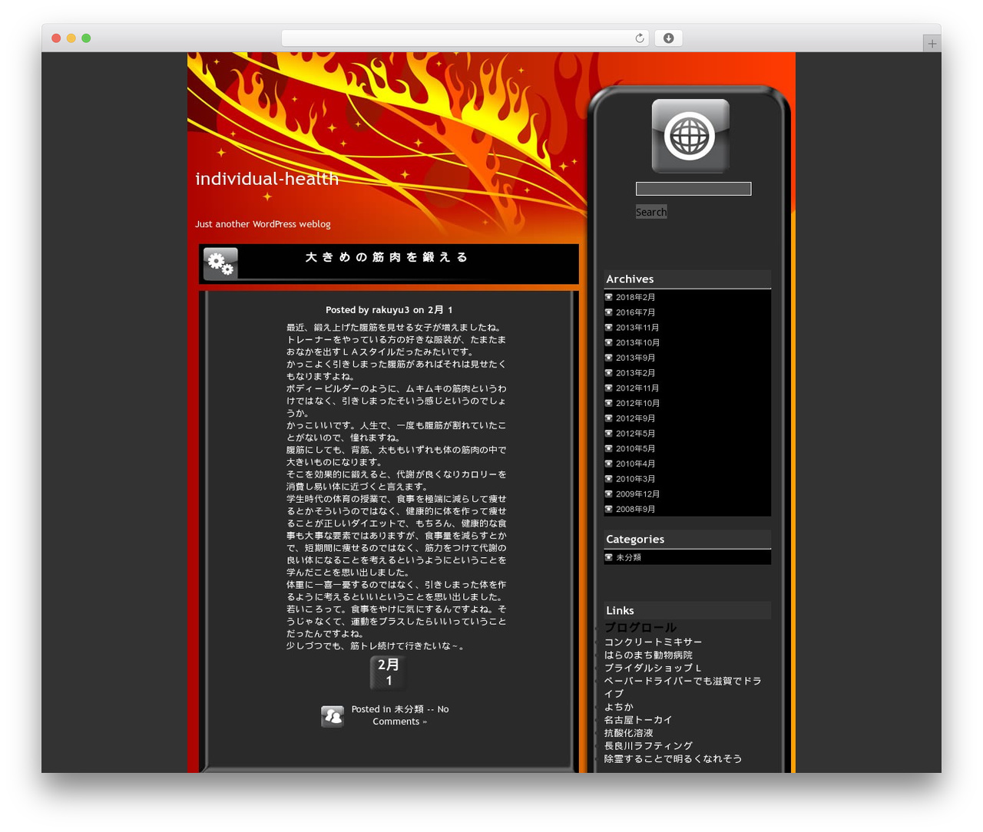Open the post titled 大きめの筋肉を鍛える
This screenshot has height=832, width=983.
point(386,257)
